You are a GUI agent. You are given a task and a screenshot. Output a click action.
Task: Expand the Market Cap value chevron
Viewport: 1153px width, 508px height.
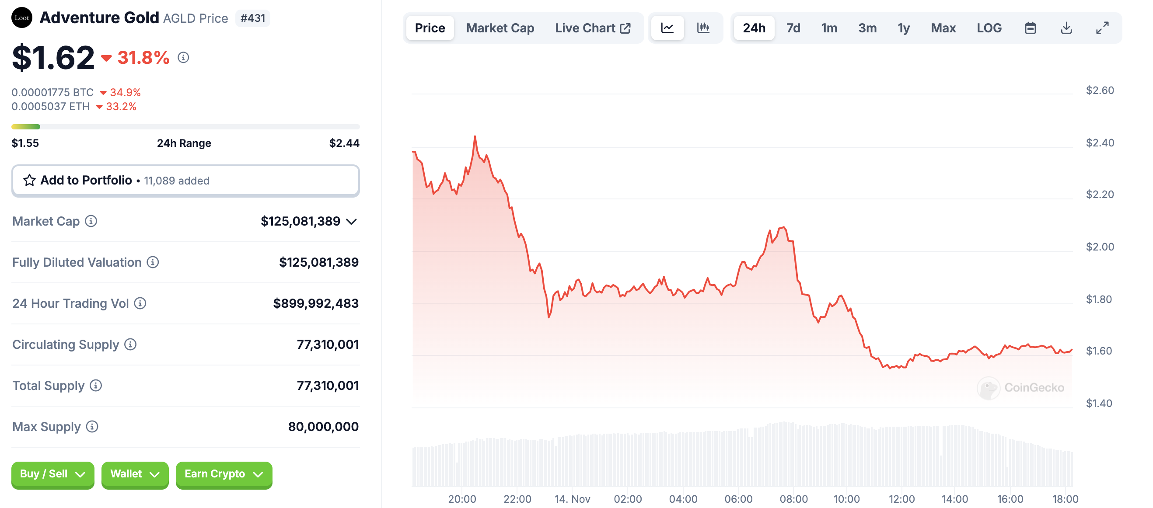[352, 222]
